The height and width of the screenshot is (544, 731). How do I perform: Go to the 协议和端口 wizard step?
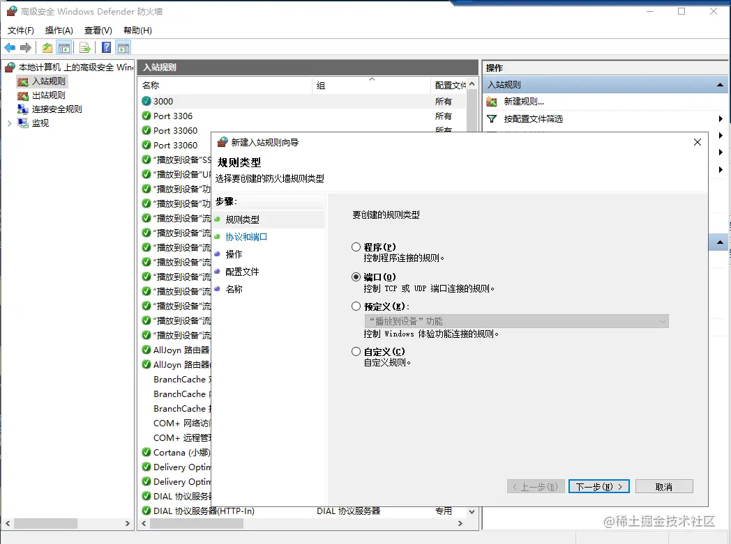coord(246,237)
